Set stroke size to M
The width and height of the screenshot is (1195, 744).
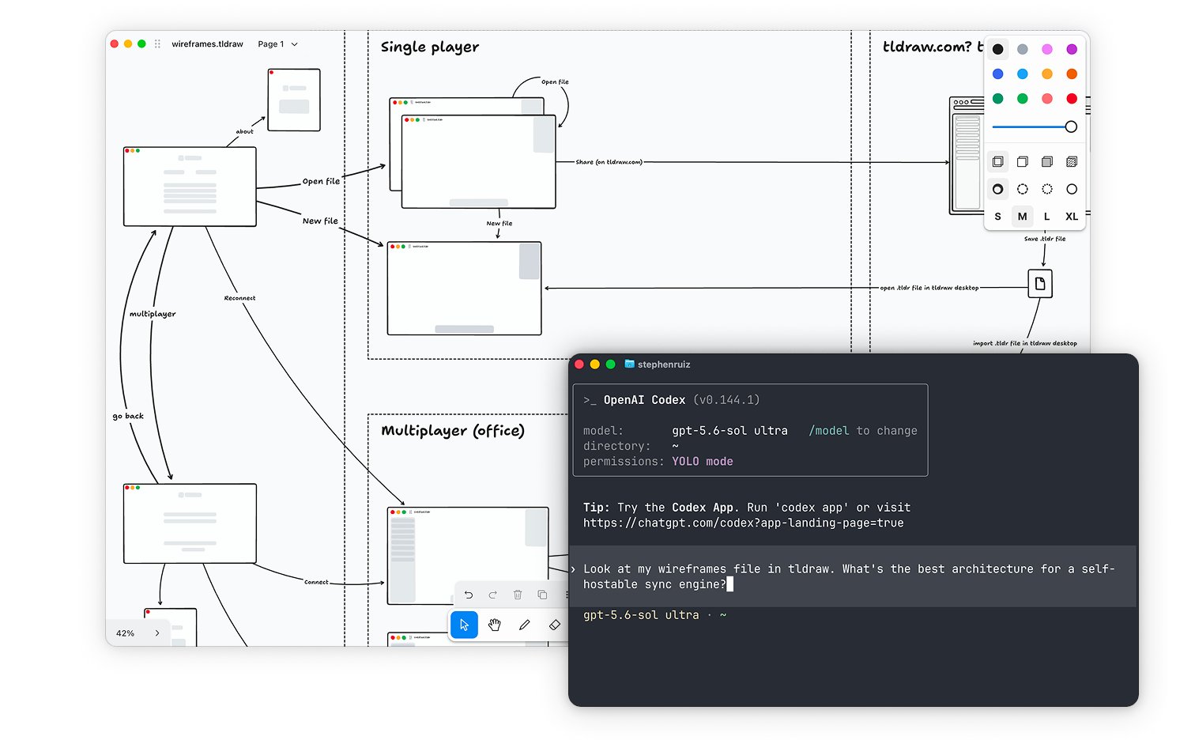tap(1023, 217)
